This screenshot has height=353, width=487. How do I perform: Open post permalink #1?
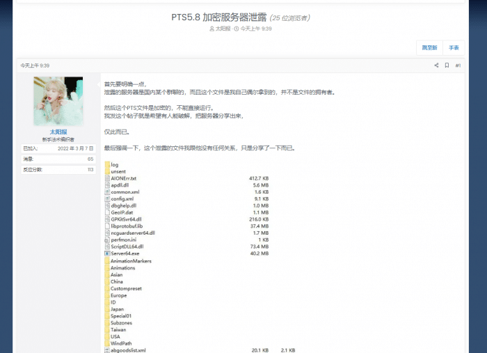[458, 65]
